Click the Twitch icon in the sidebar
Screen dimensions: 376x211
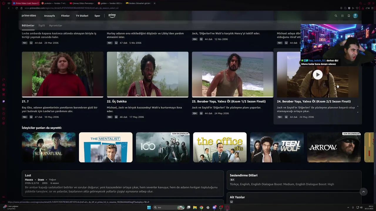[x=4, y=101]
